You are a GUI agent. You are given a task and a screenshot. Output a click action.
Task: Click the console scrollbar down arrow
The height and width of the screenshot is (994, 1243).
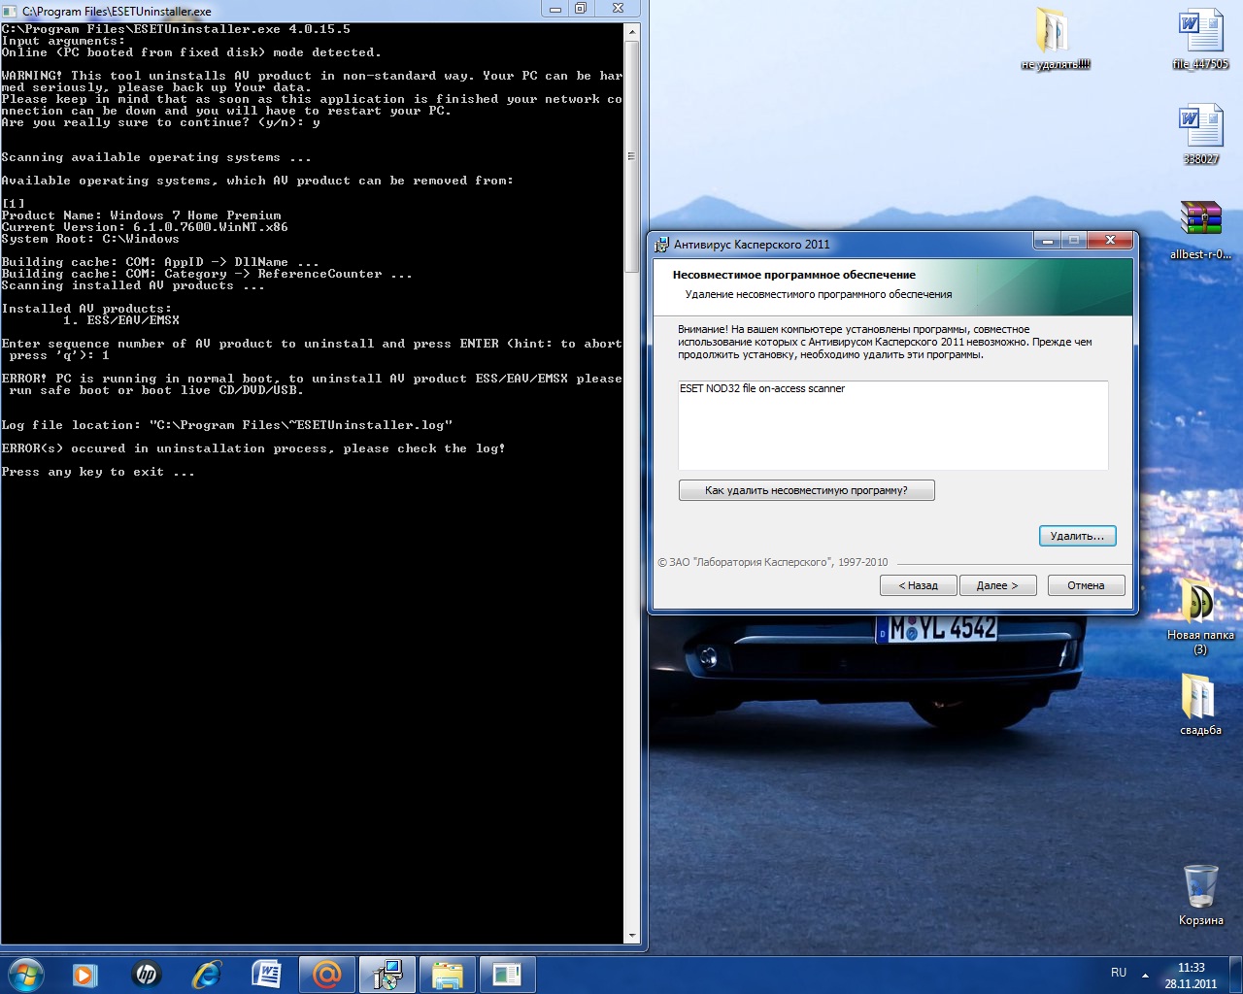pos(632,936)
